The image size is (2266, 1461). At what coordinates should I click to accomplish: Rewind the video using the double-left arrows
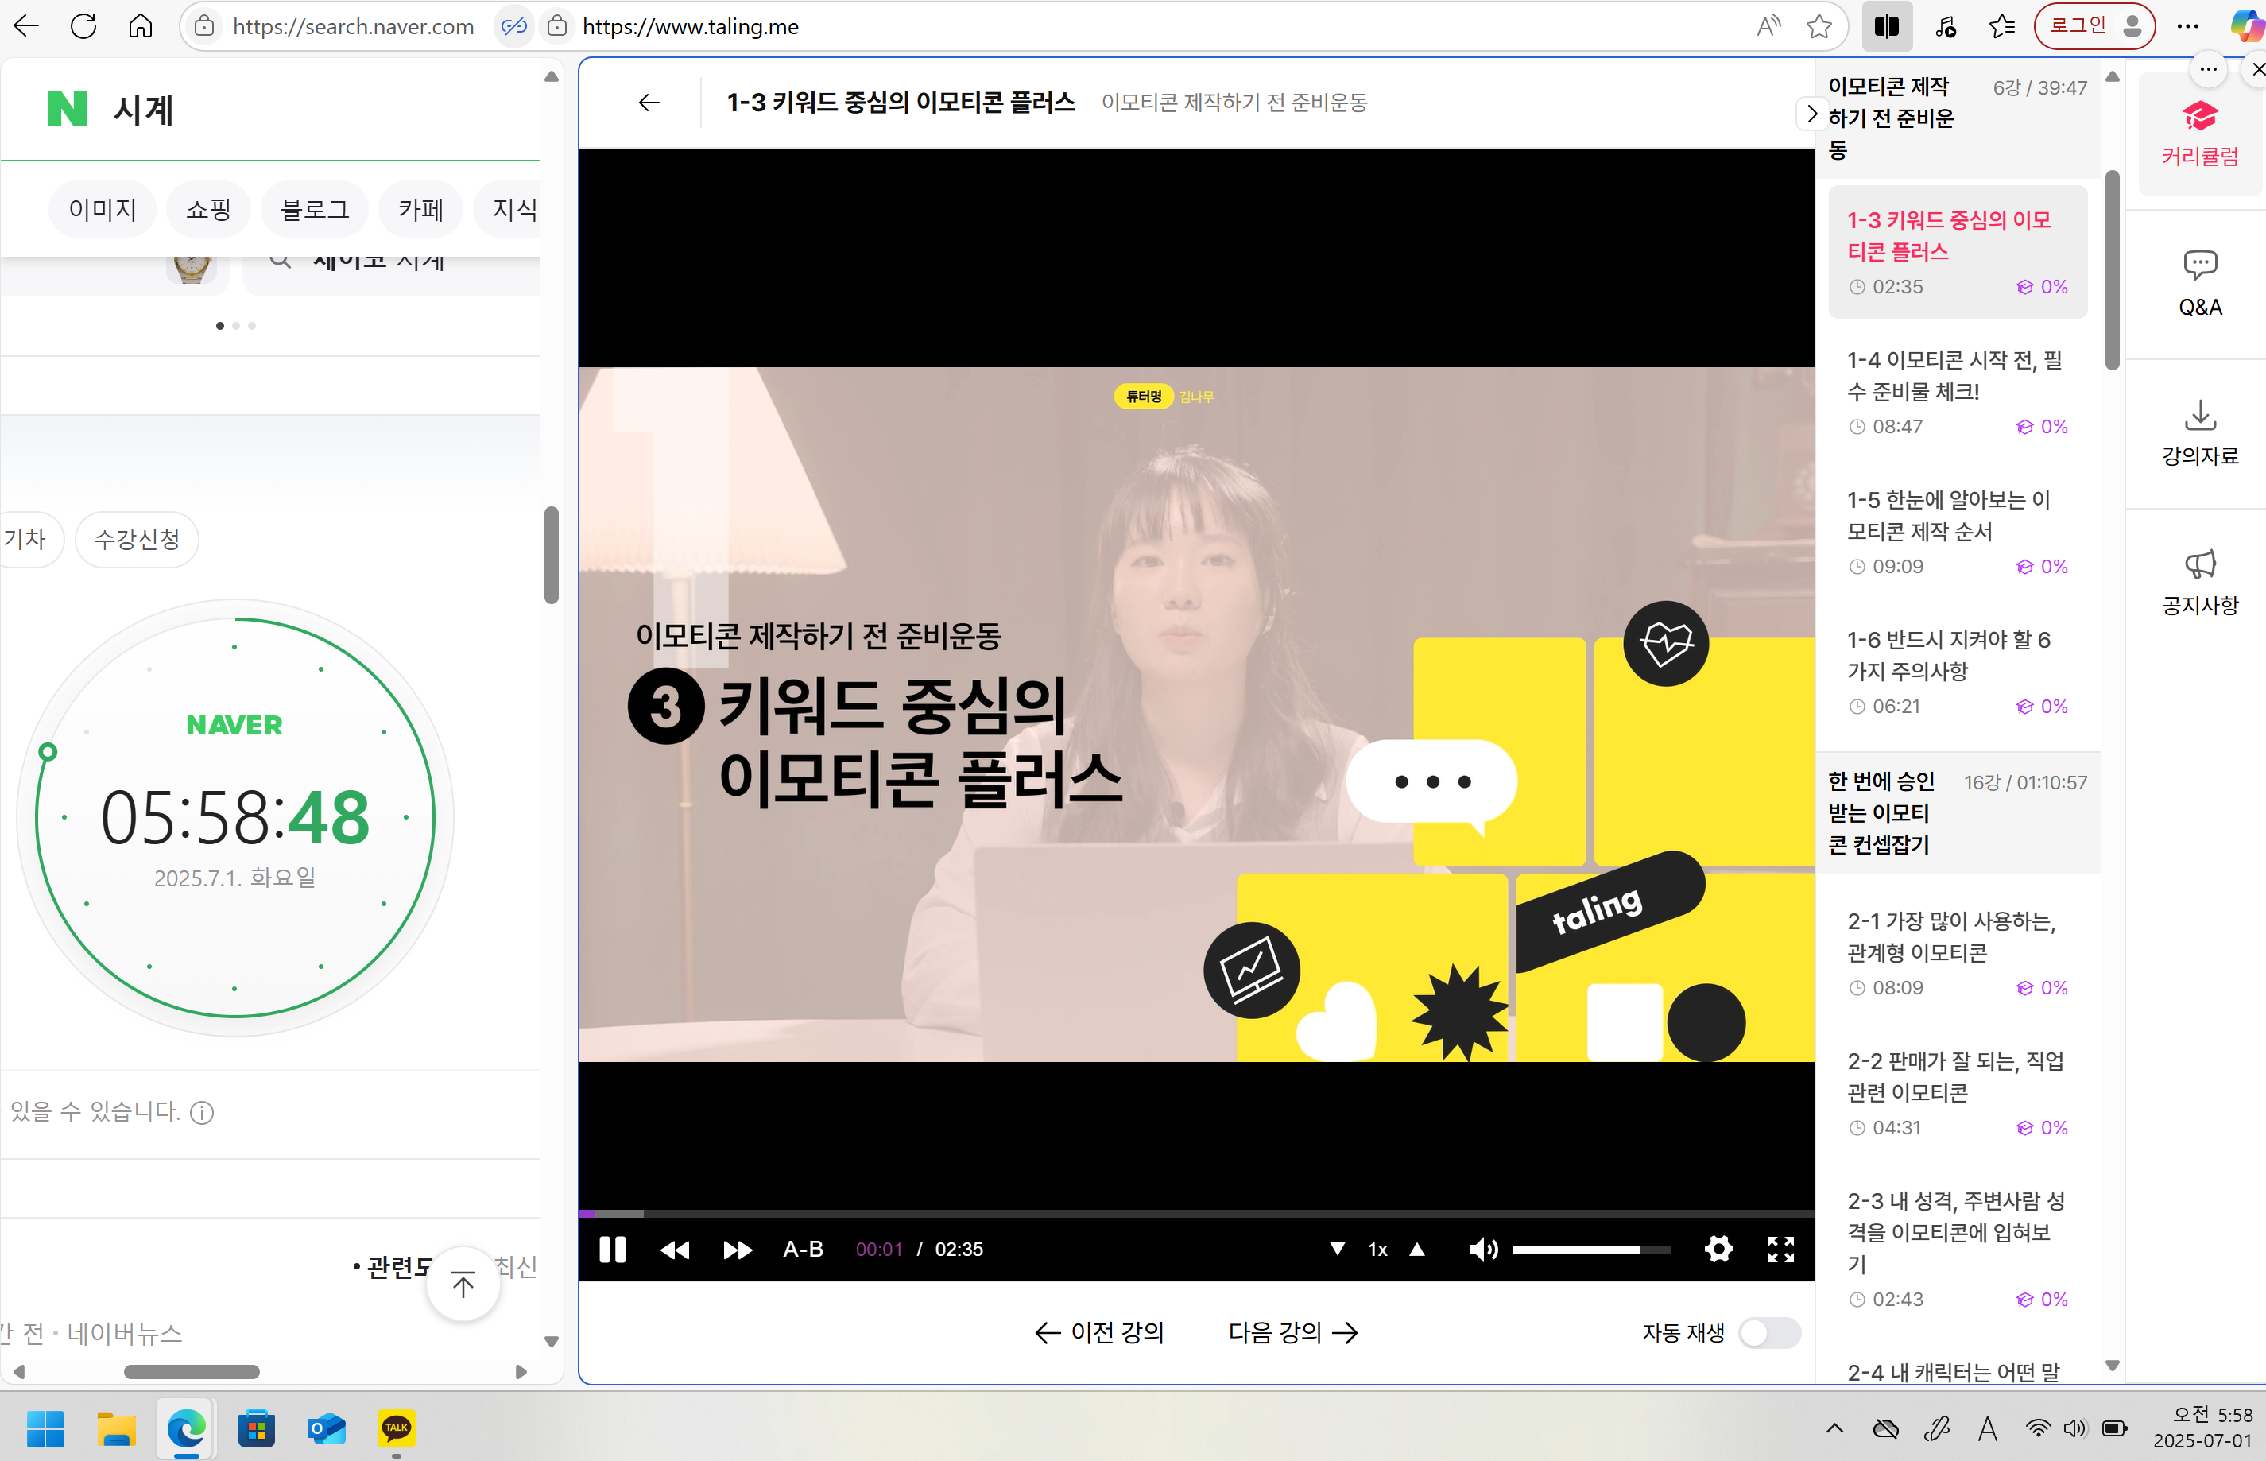(674, 1250)
